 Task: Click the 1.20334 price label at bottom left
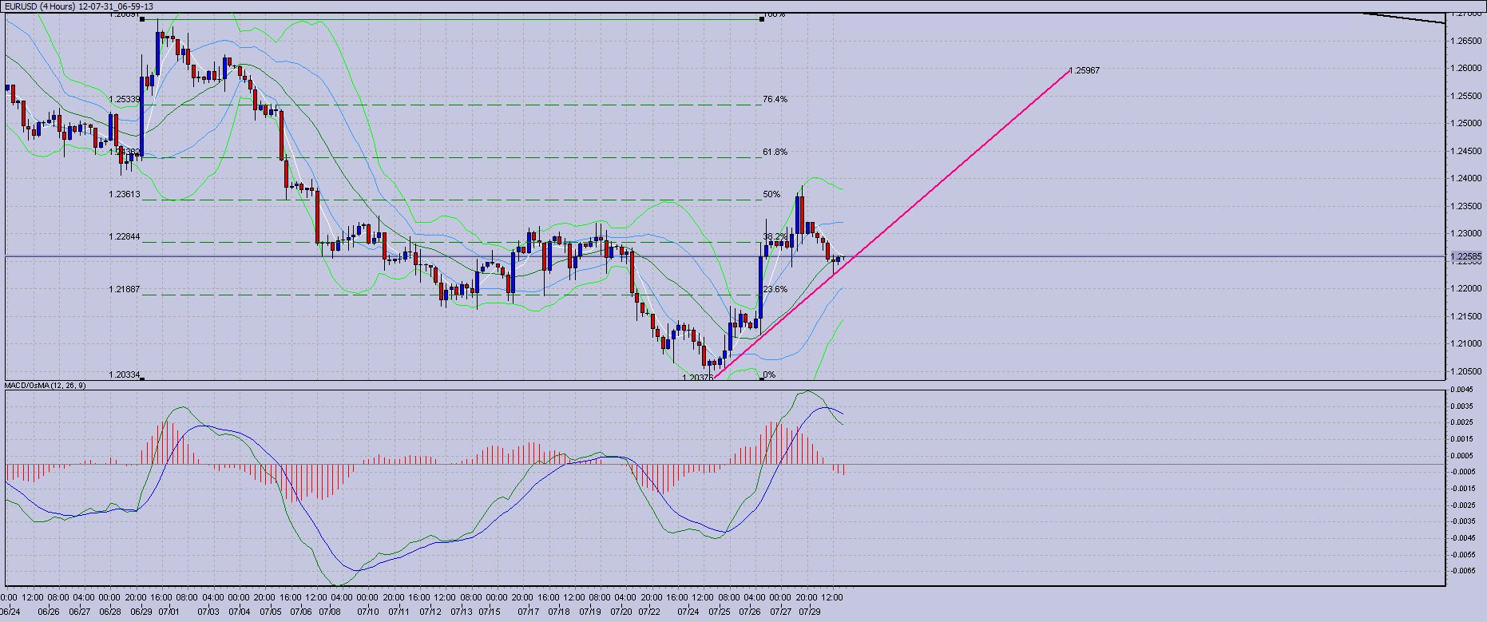[x=125, y=375]
